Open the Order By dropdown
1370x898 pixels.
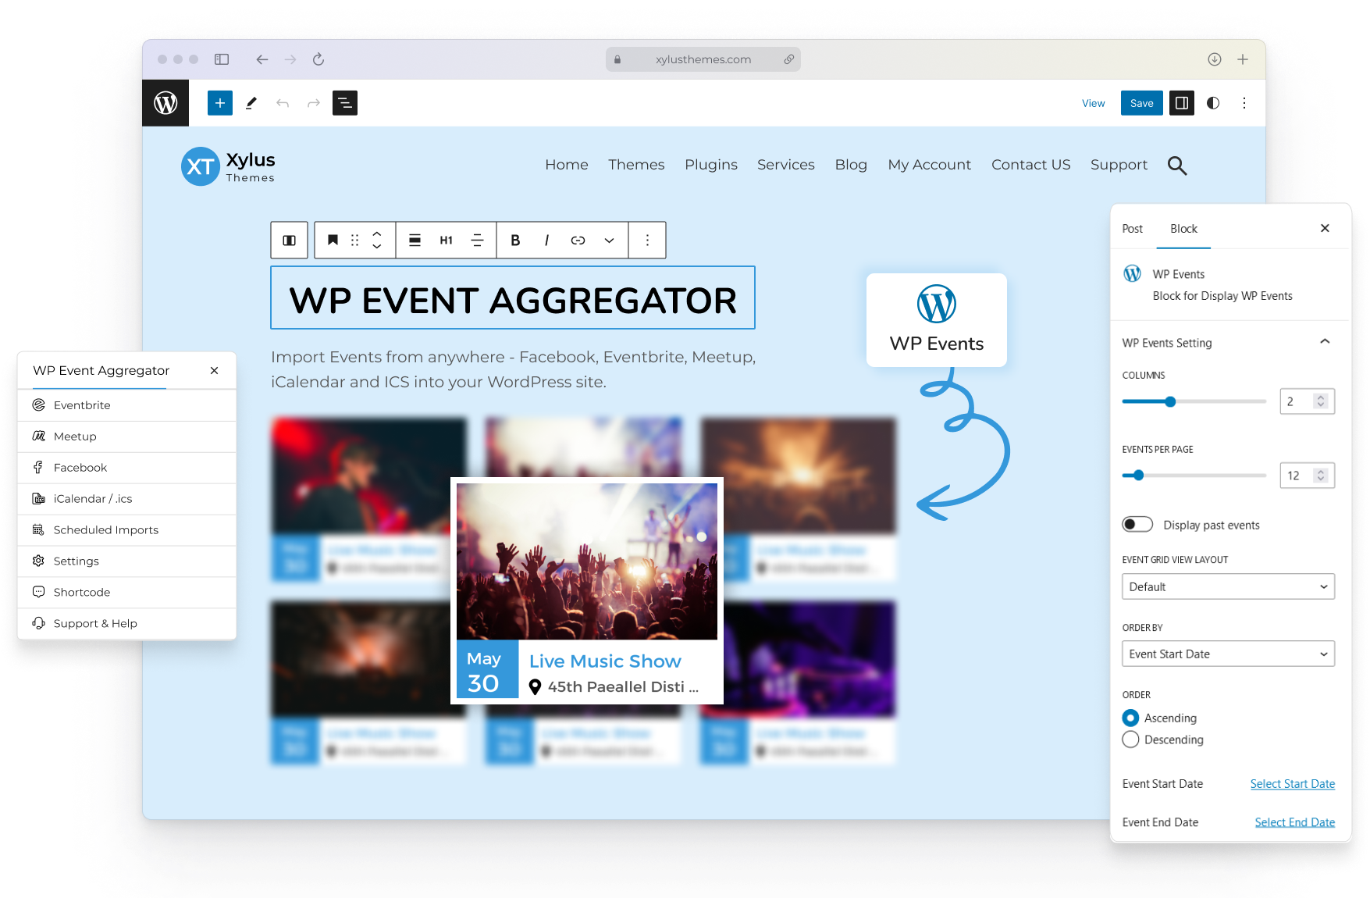pos(1228,654)
